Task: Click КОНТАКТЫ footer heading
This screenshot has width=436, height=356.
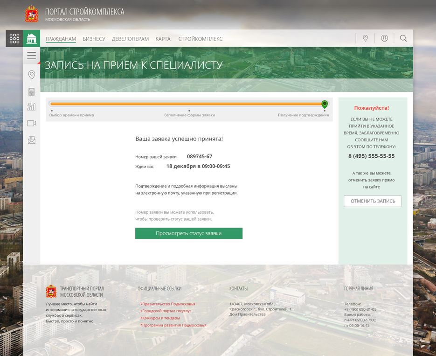Action: (x=239, y=289)
